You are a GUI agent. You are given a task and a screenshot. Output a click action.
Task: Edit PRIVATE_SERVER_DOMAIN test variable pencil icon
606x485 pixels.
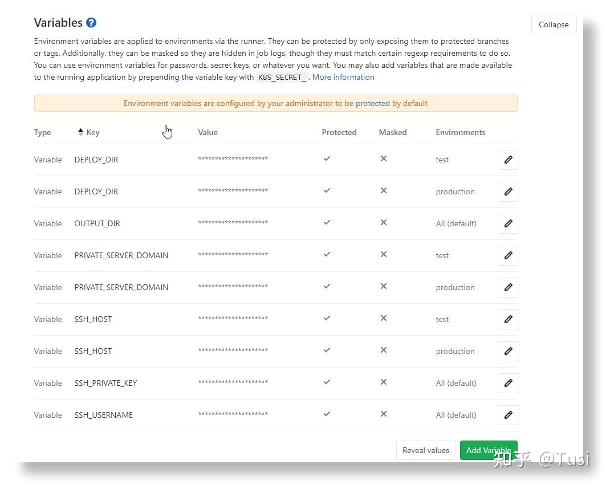(x=508, y=255)
